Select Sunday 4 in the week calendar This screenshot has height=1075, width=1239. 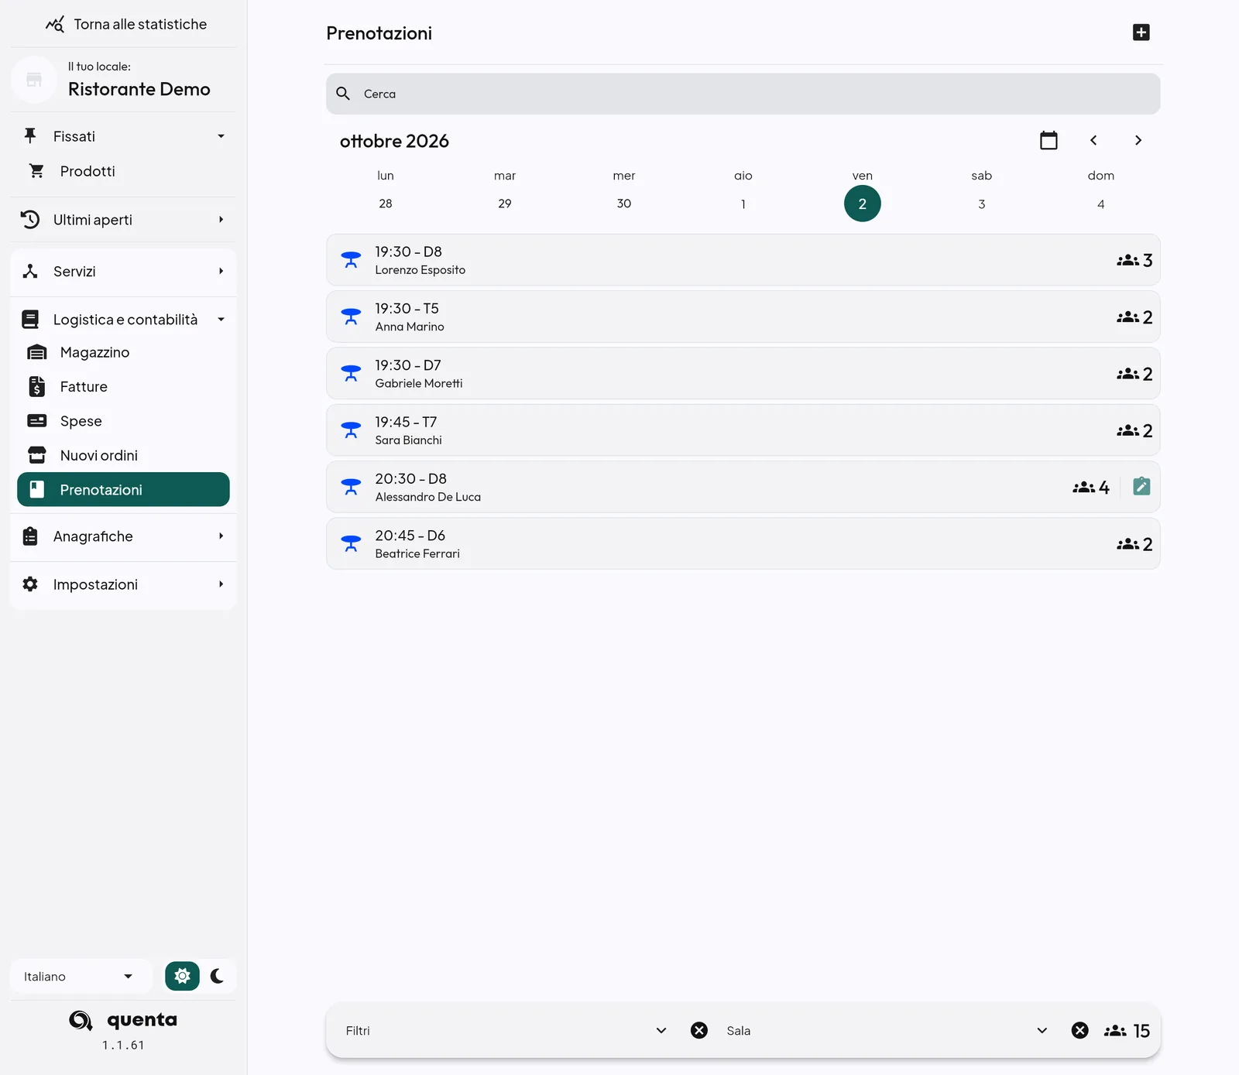click(x=1101, y=204)
